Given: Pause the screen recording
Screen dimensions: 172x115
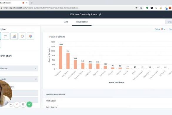Looking at the screenshot, I should (x=23, y=104).
